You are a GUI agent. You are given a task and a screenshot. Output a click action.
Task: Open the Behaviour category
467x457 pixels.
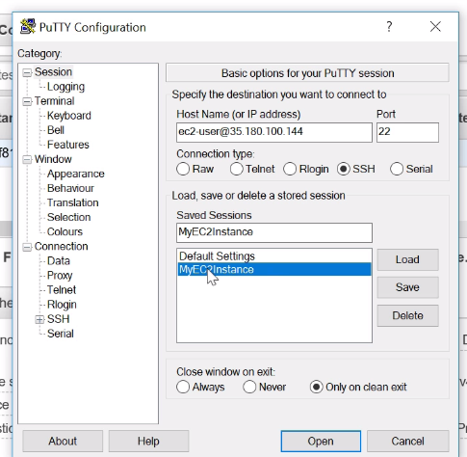click(x=70, y=188)
